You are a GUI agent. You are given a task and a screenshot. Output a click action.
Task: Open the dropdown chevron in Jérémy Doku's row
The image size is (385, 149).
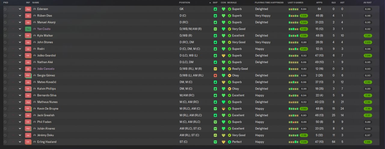click(20, 135)
